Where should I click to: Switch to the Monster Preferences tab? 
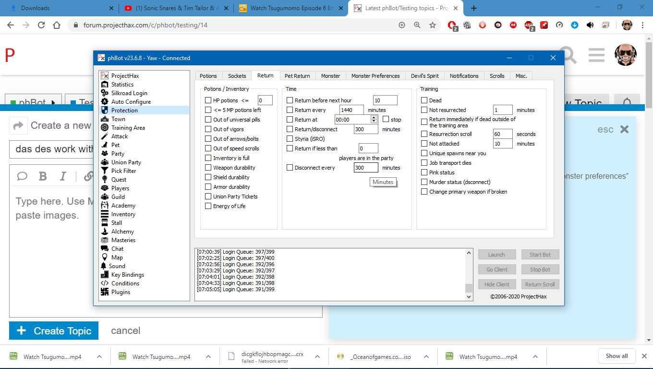point(375,76)
